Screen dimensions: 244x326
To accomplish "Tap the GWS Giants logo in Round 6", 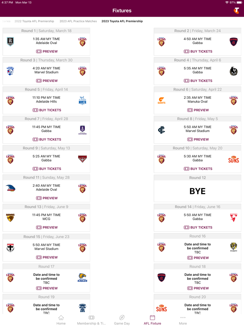I will 161,100.
